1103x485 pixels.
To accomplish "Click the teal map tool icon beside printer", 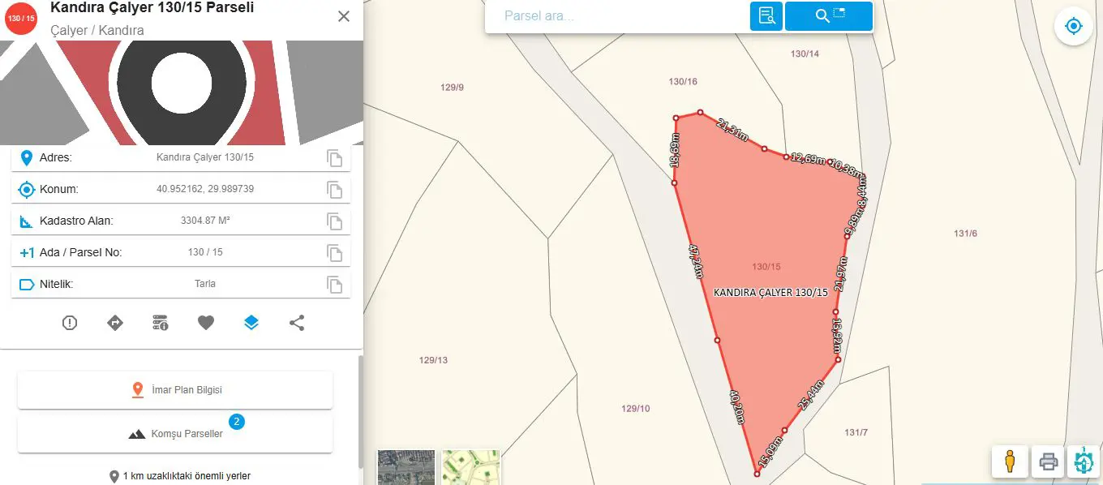I will click(x=1084, y=461).
